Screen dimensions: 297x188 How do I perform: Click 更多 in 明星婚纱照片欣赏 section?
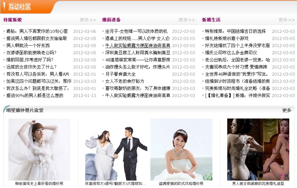(286, 110)
